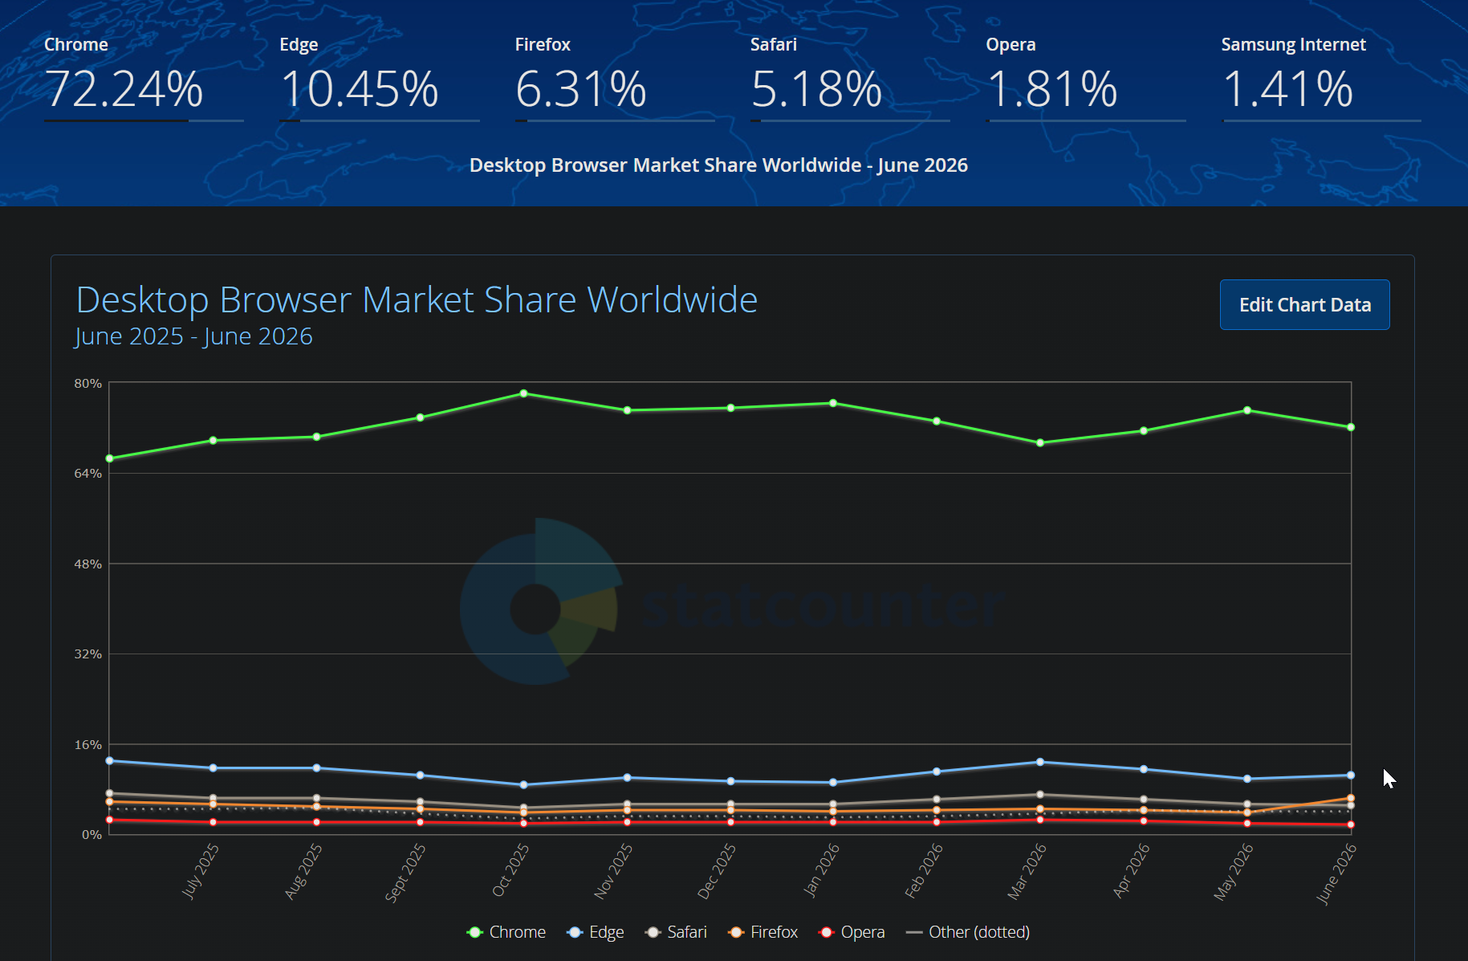This screenshot has width=1468, height=961.
Task: Select the Safari 5.18% header statistic
Action: coord(850,78)
